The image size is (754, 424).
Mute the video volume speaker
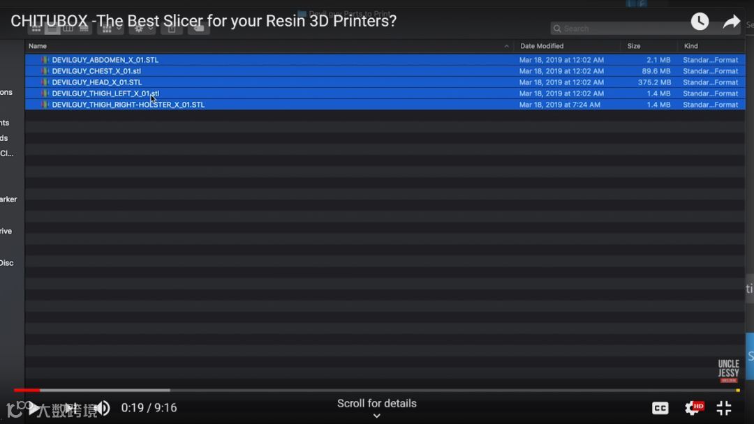pos(102,408)
